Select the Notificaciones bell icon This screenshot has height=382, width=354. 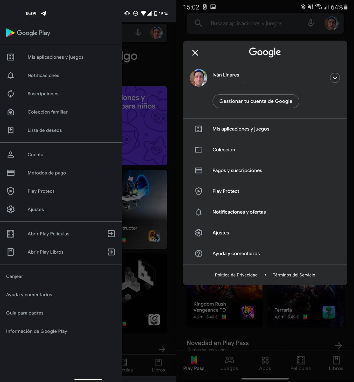(x=11, y=75)
